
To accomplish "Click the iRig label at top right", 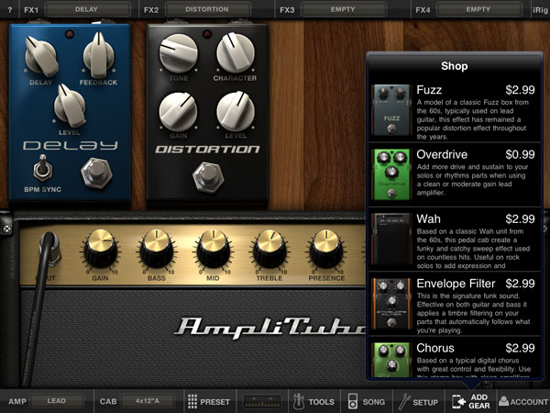I will click(540, 10).
